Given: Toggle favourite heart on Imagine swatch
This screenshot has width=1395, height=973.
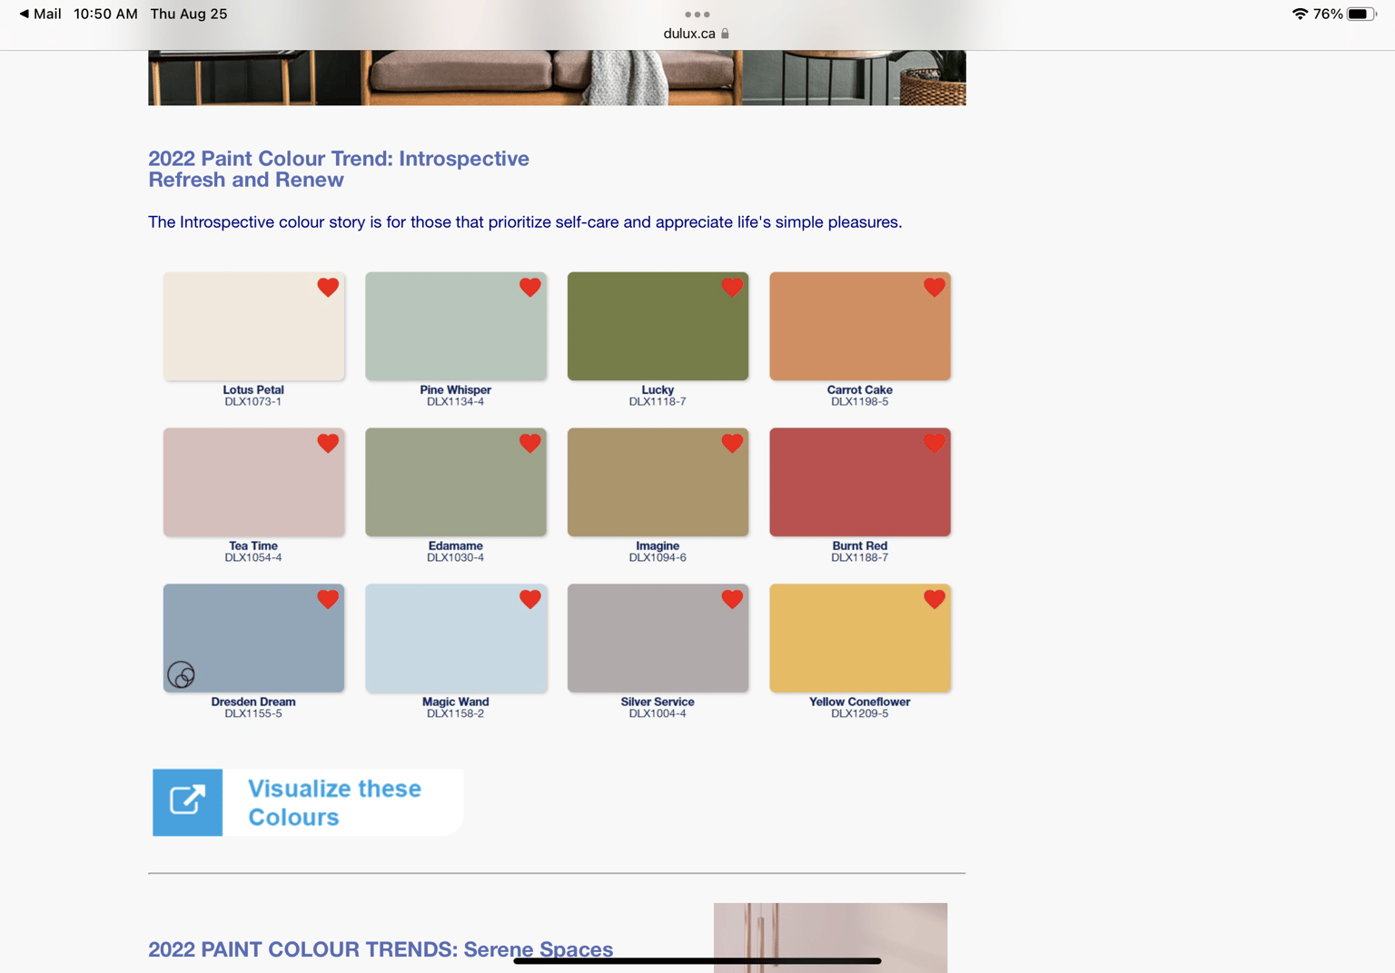Looking at the screenshot, I should coord(732,443).
